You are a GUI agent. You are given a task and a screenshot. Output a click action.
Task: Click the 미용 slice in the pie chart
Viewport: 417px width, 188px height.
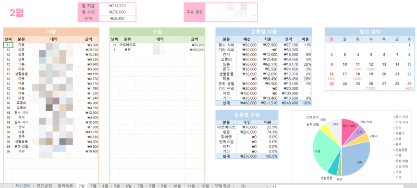click(x=324, y=152)
